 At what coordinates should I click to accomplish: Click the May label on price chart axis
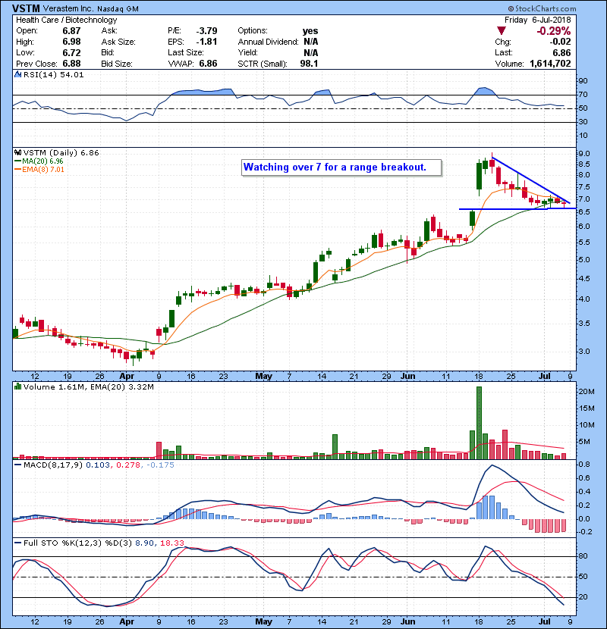263,377
